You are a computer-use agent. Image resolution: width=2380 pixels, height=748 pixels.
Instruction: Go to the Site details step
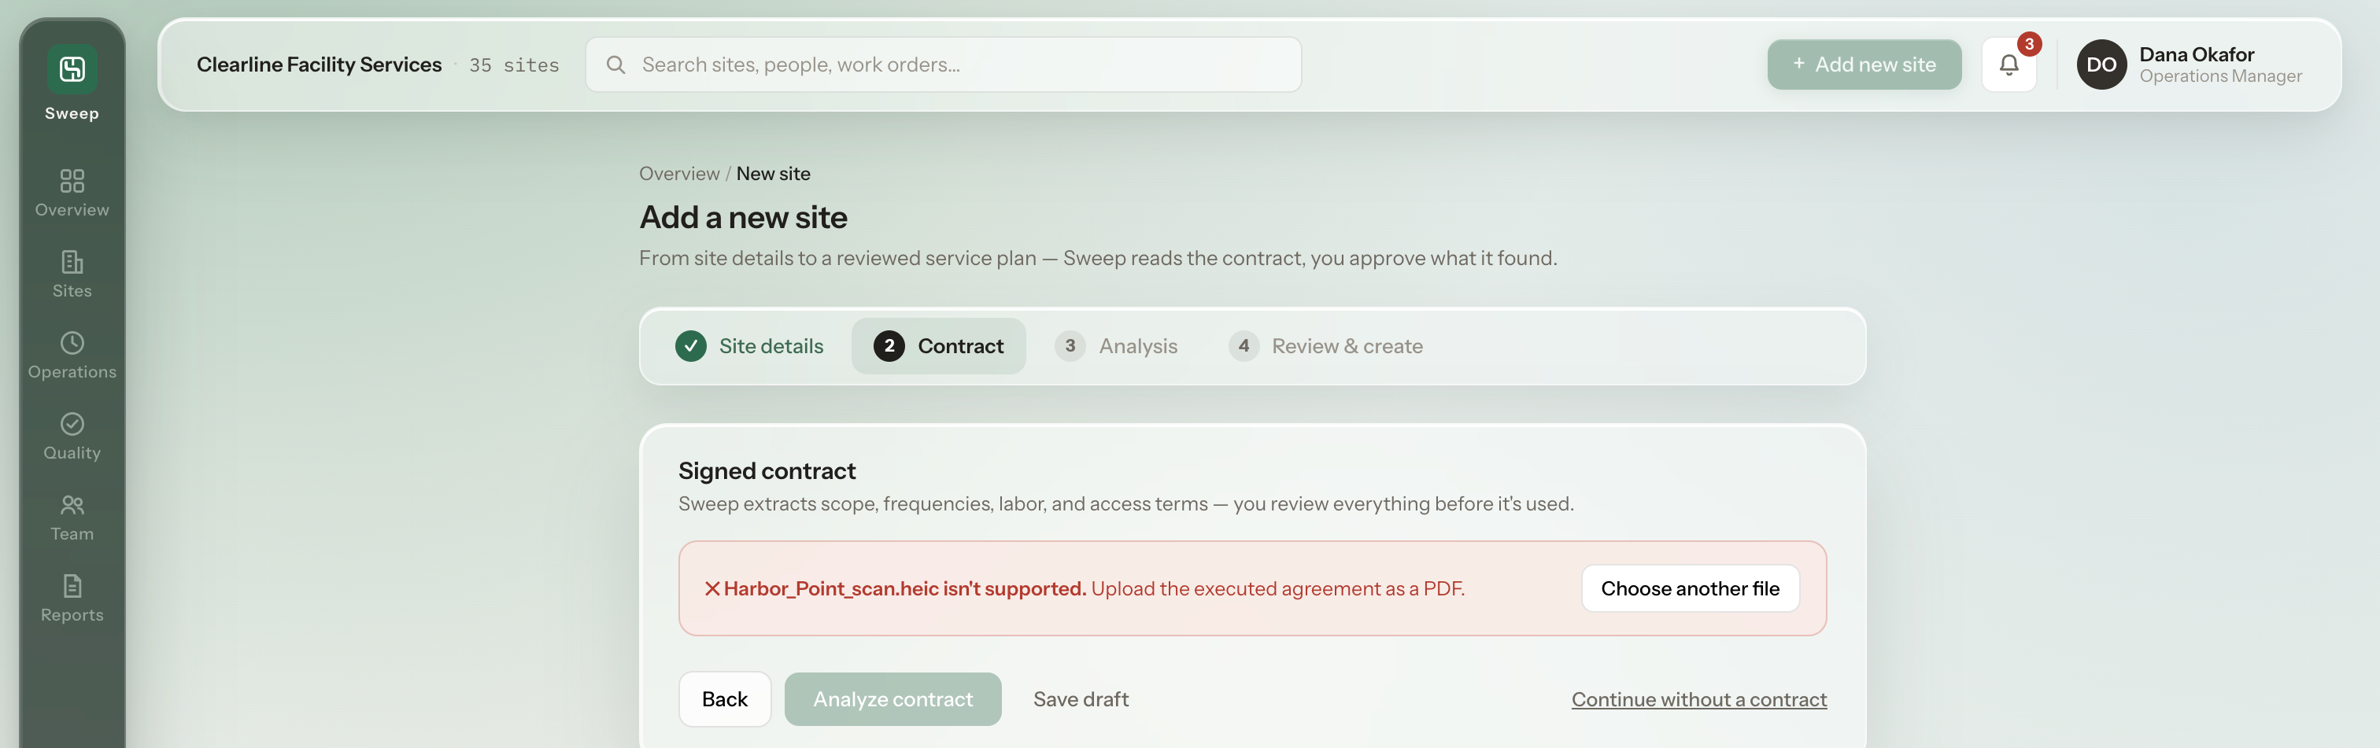(x=749, y=346)
